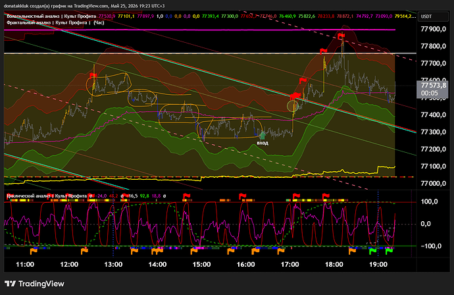Viewport: 454px width, 295px height.
Task: Click the TradingView logo at the bottom
Action: (x=34, y=284)
